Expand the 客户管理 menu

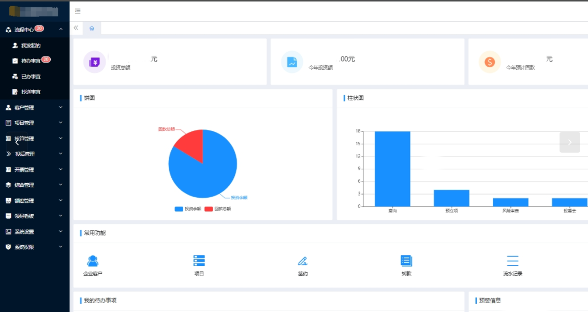tap(35, 108)
